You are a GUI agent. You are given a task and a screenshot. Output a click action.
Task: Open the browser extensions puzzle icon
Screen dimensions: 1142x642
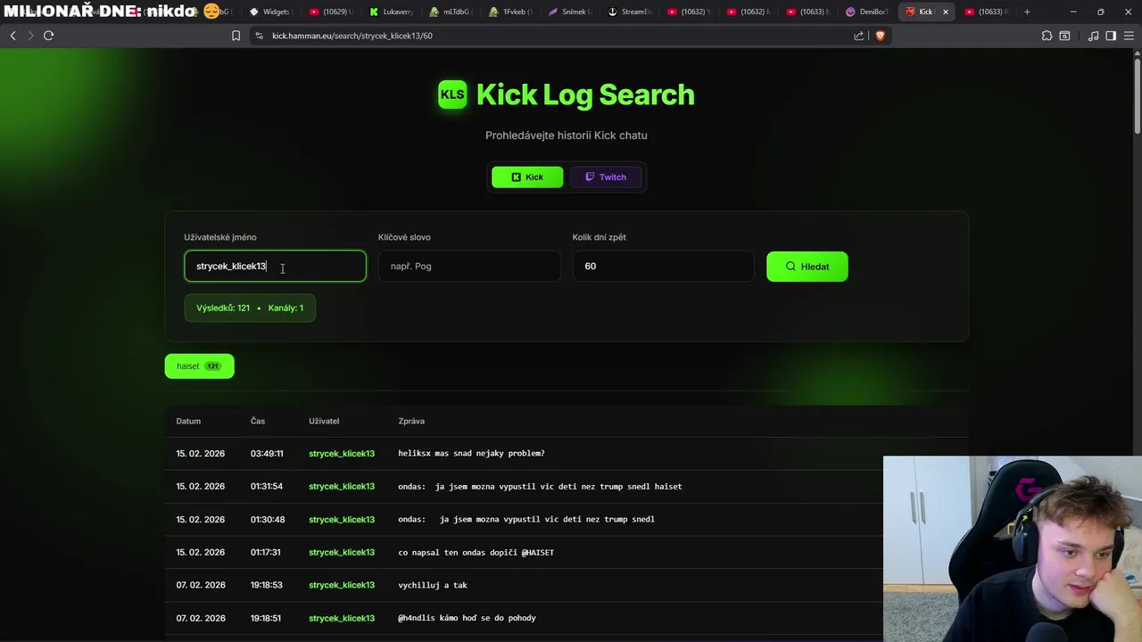point(1047,36)
